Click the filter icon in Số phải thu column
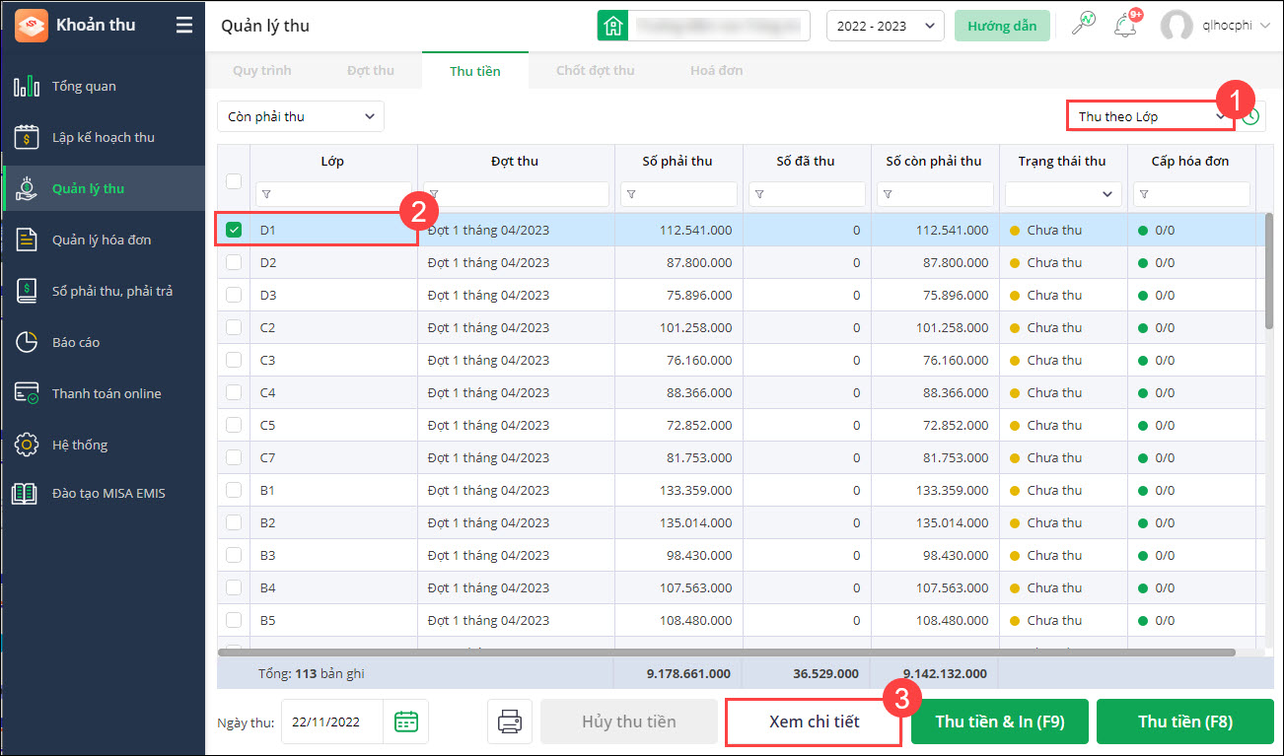This screenshot has width=1284, height=756. pyautogui.click(x=631, y=194)
